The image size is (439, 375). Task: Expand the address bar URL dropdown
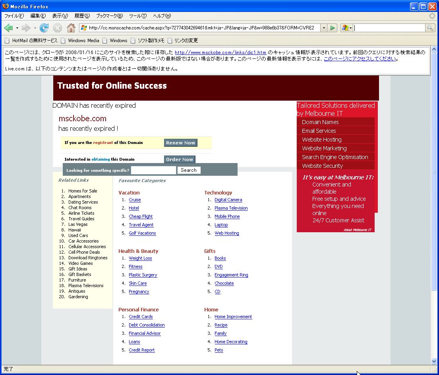click(x=324, y=28)
